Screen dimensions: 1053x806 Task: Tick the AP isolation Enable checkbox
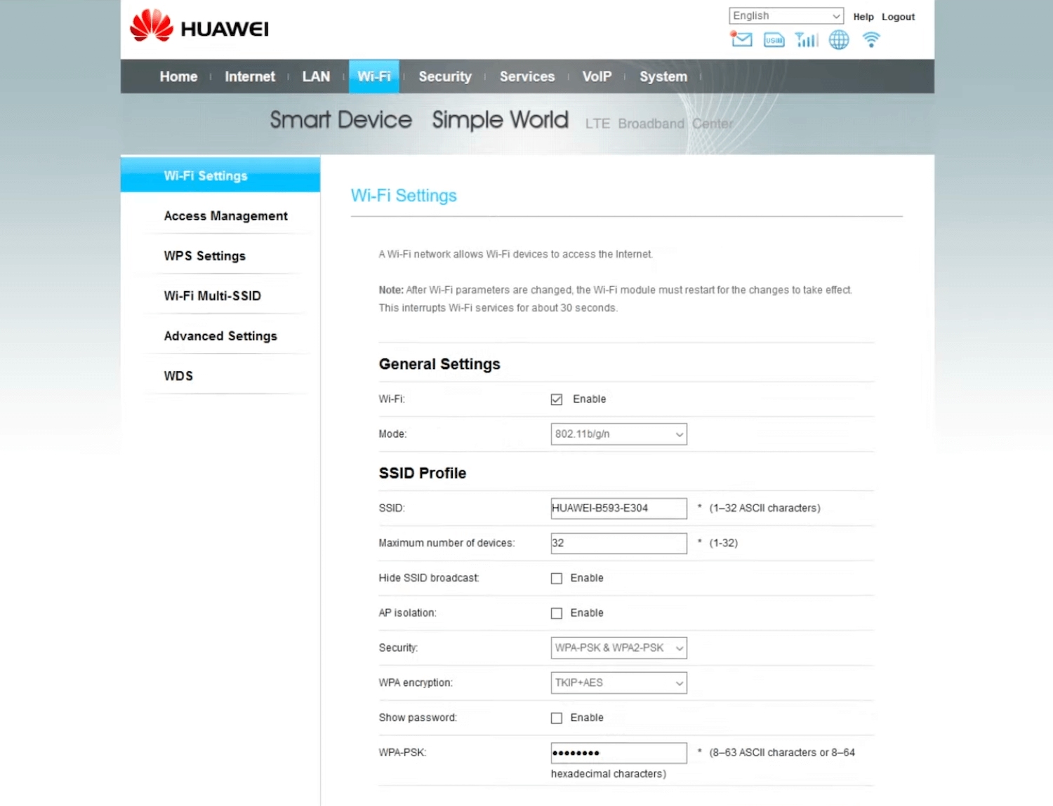point(557,613)
